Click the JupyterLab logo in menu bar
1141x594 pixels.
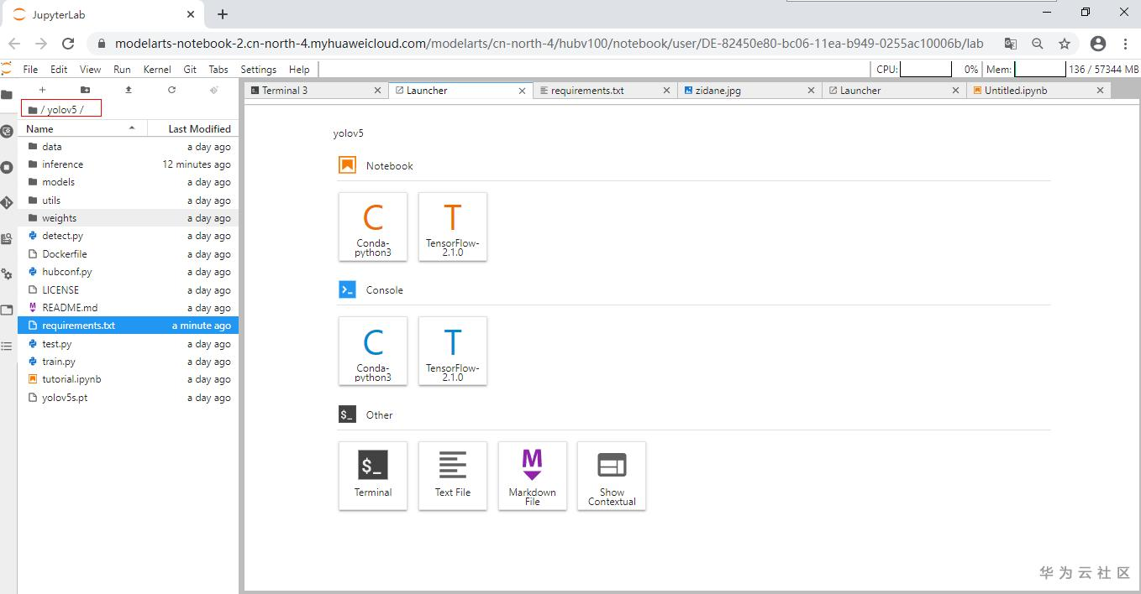[7, 69]
